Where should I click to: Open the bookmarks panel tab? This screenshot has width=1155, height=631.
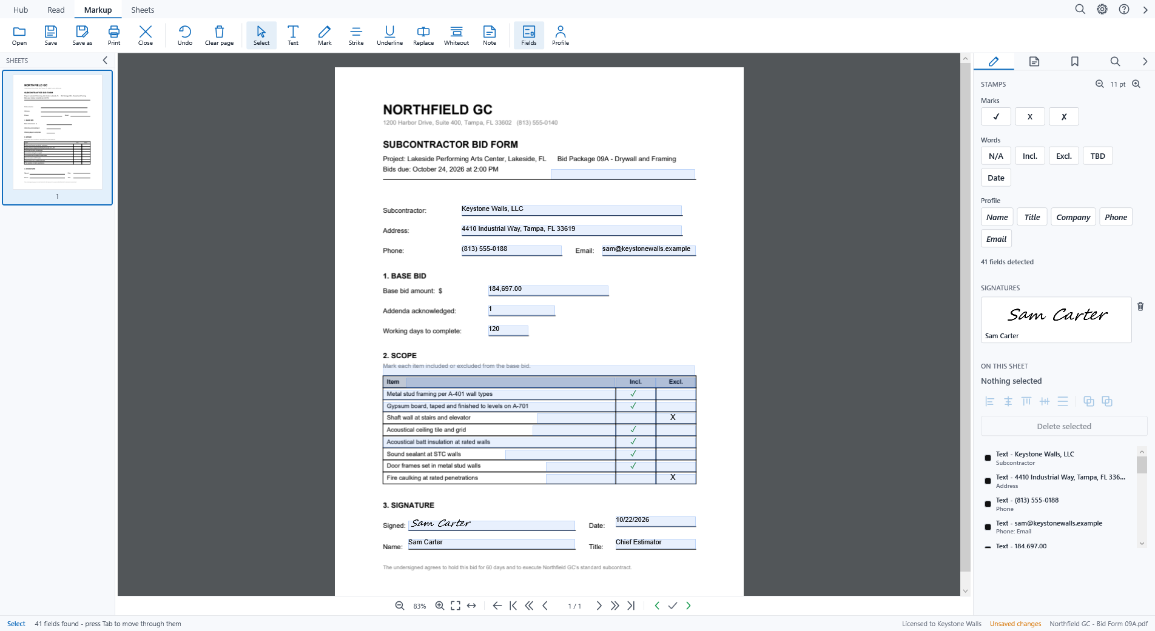tap(1074, 61)
